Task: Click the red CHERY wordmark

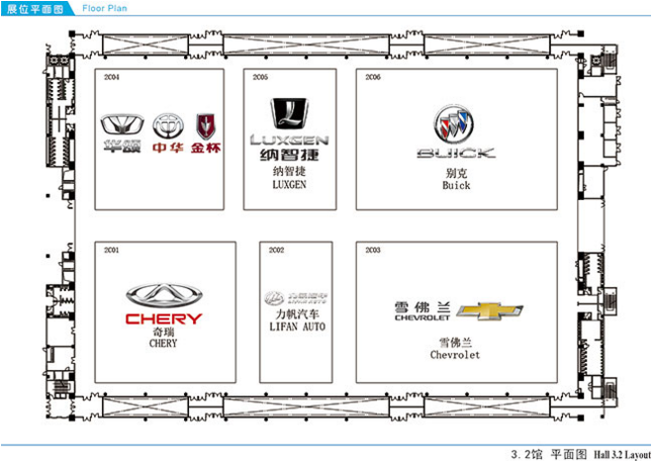Action: click(x=163, y=320)
